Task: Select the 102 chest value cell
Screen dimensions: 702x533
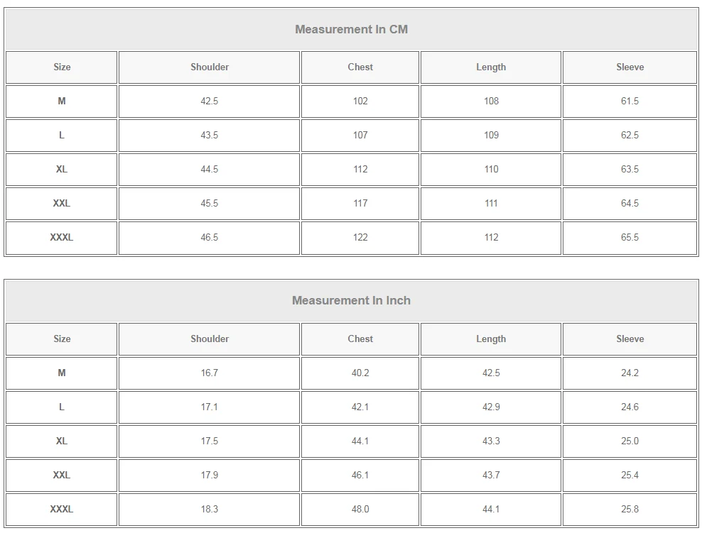Action: [360, 101]
